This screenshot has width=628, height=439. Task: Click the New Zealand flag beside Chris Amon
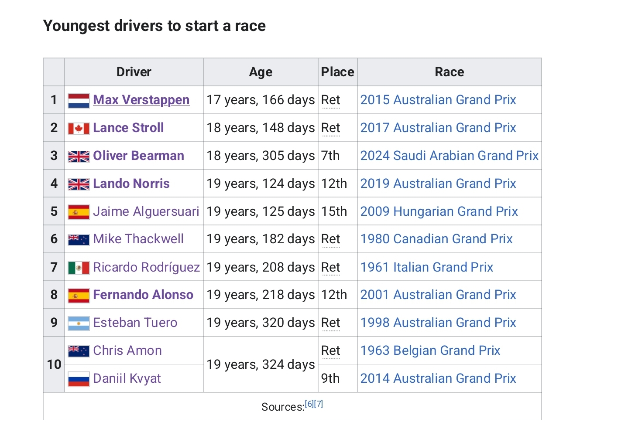tap(79, 351)
